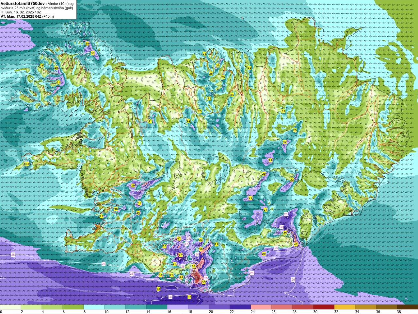
Task: Click the legend scale number 38
Action: (x=399, y=312)
